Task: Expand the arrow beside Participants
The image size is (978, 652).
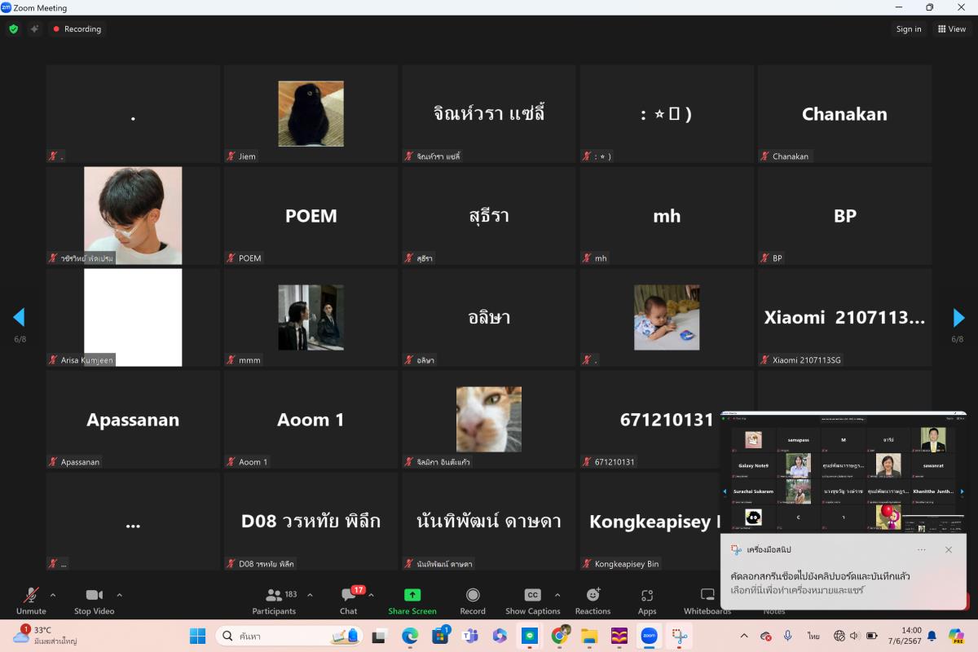Action: [310, 595]
